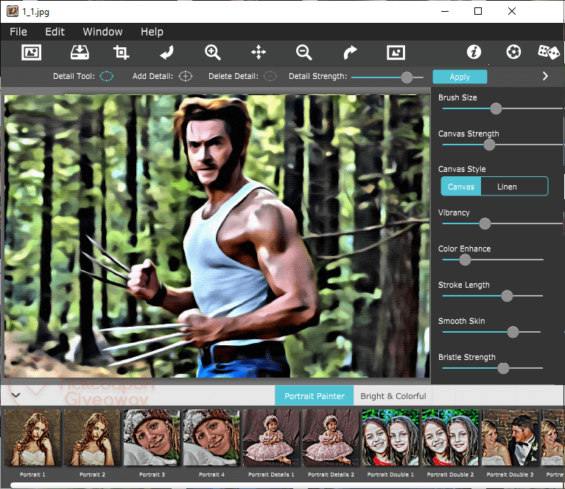Activate the Detail Tool circle icon
The image size is (565, 489).
pos(106,77)
